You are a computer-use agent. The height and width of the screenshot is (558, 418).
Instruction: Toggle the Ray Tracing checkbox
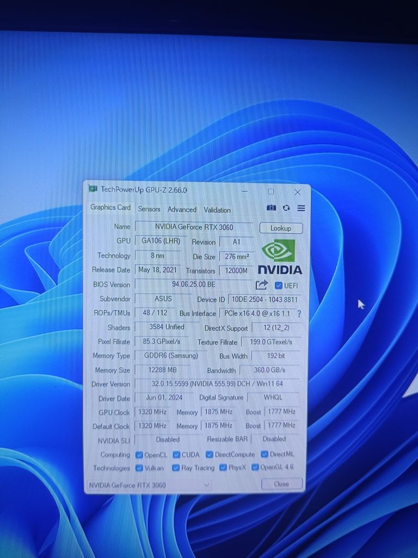(176, 468)
